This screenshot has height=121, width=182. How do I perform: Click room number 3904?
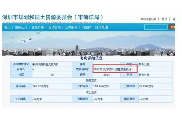(x=106, y=75)
